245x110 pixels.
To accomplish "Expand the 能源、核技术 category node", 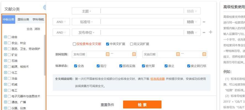I will 6,67.
